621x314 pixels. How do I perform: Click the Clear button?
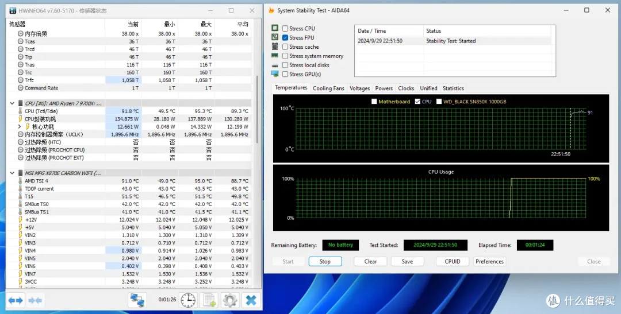click(x=370, y=261)
